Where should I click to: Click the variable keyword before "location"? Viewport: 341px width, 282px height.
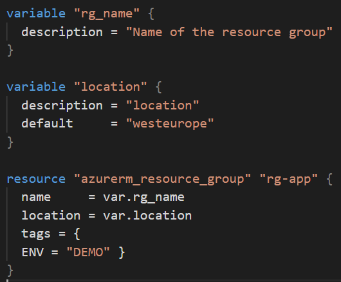coord(36,87)
